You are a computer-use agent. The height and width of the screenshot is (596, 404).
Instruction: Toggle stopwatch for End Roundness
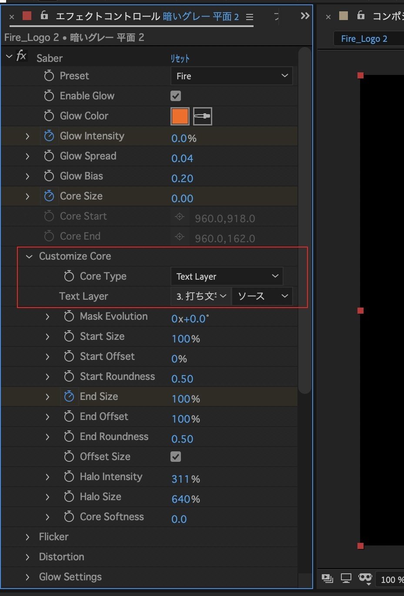pyautogui.click(x=69, y=437)
